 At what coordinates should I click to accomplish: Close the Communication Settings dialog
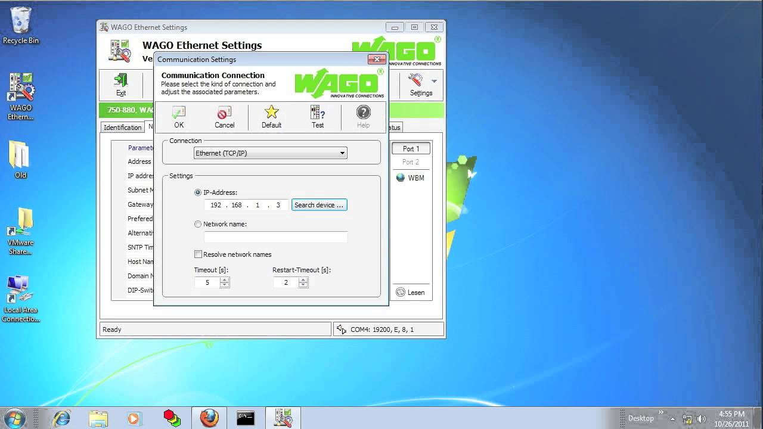(x=376, y=59)
